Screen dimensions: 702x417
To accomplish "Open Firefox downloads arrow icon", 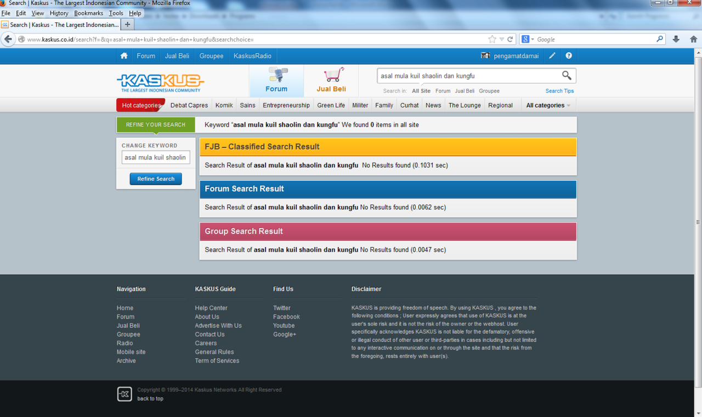I will click(676, 39).
